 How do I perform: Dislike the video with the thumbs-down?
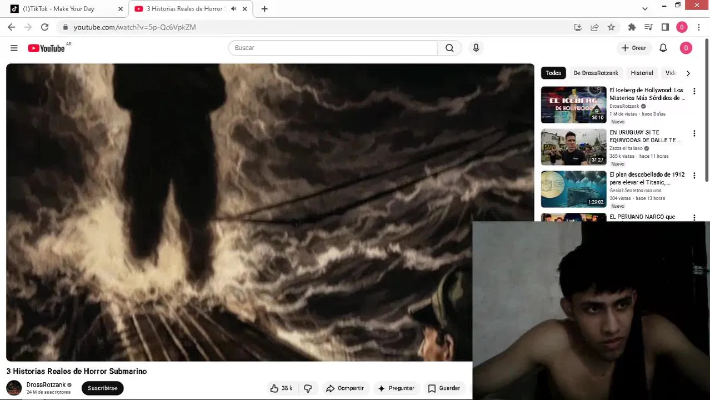[x=308, y=388]
